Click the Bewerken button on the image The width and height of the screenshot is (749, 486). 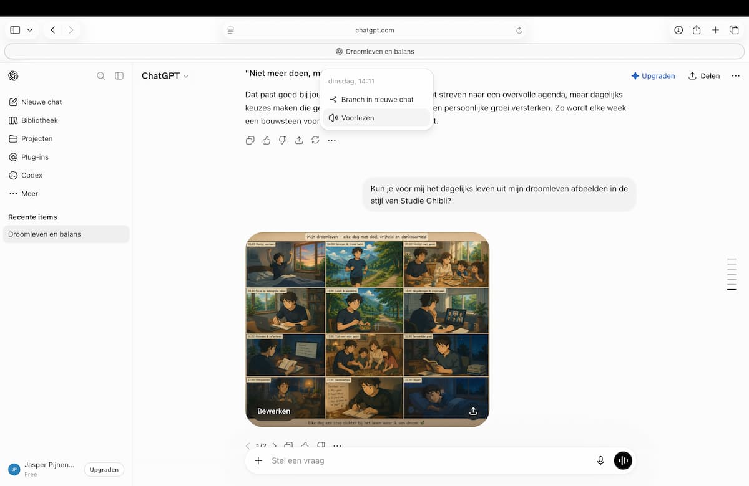274,411
